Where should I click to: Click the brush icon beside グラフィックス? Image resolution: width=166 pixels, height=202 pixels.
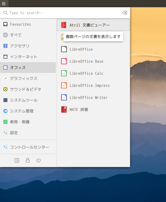pos(5,78)
